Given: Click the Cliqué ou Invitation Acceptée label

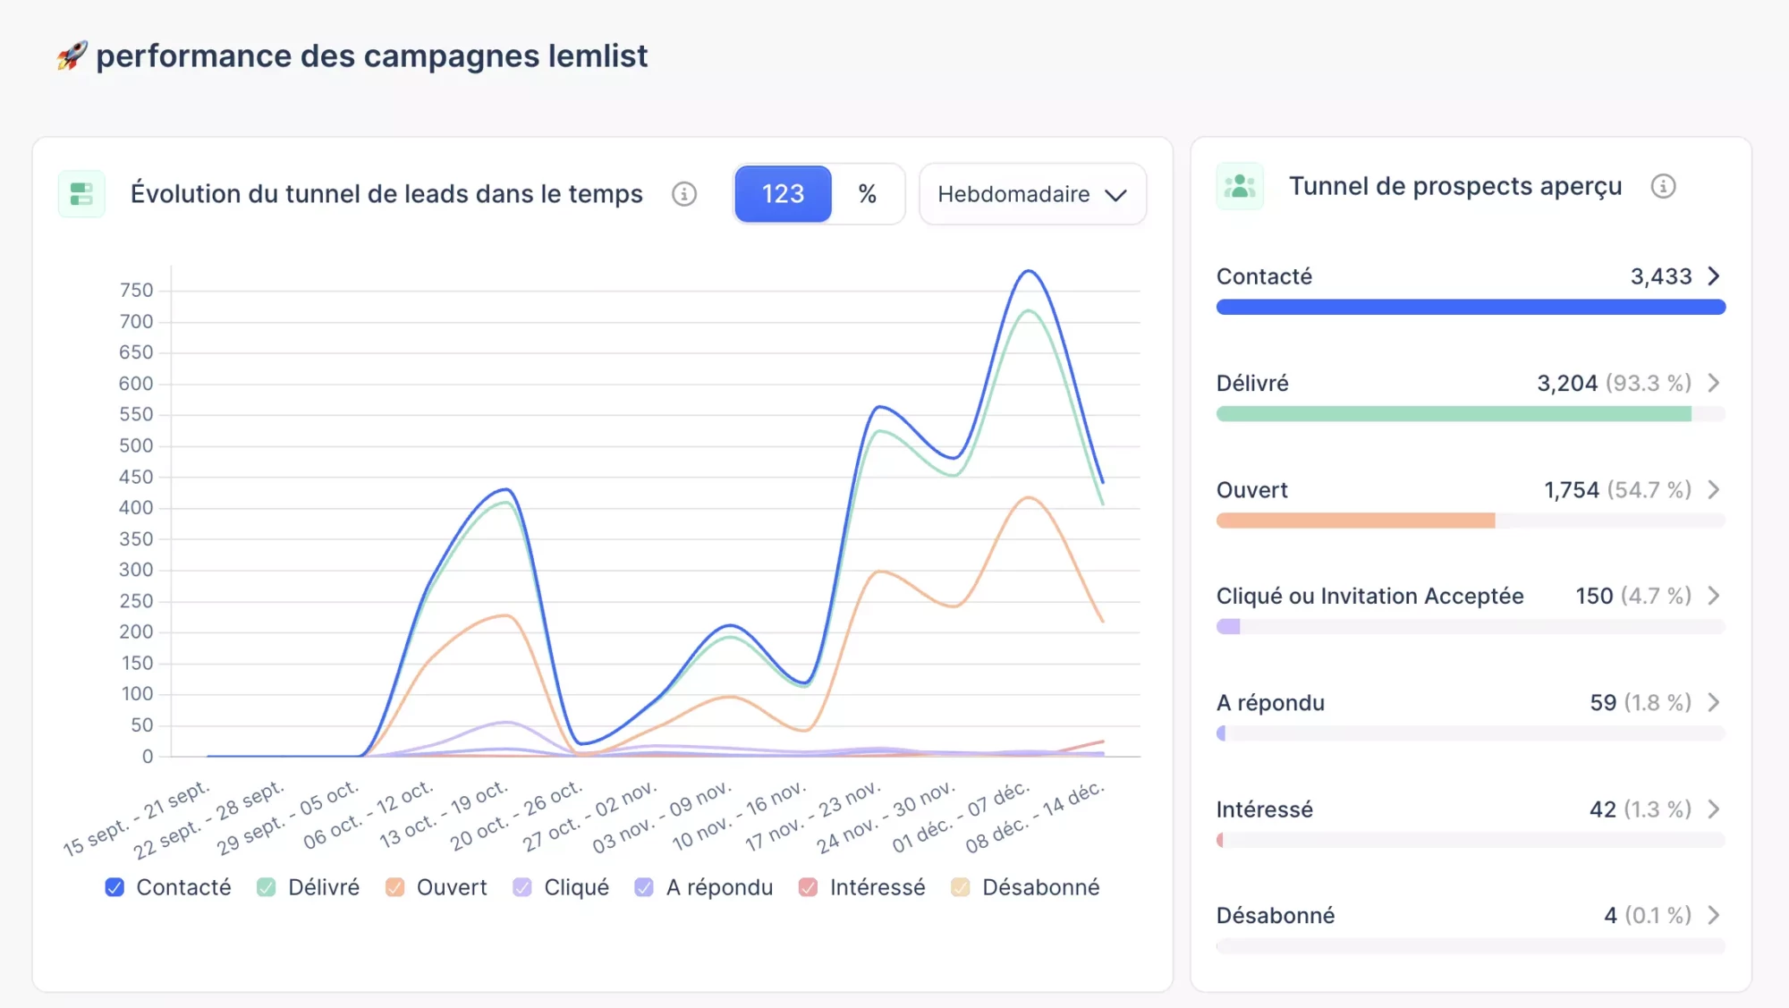Looking at the screenshot, I should 1369,596.
